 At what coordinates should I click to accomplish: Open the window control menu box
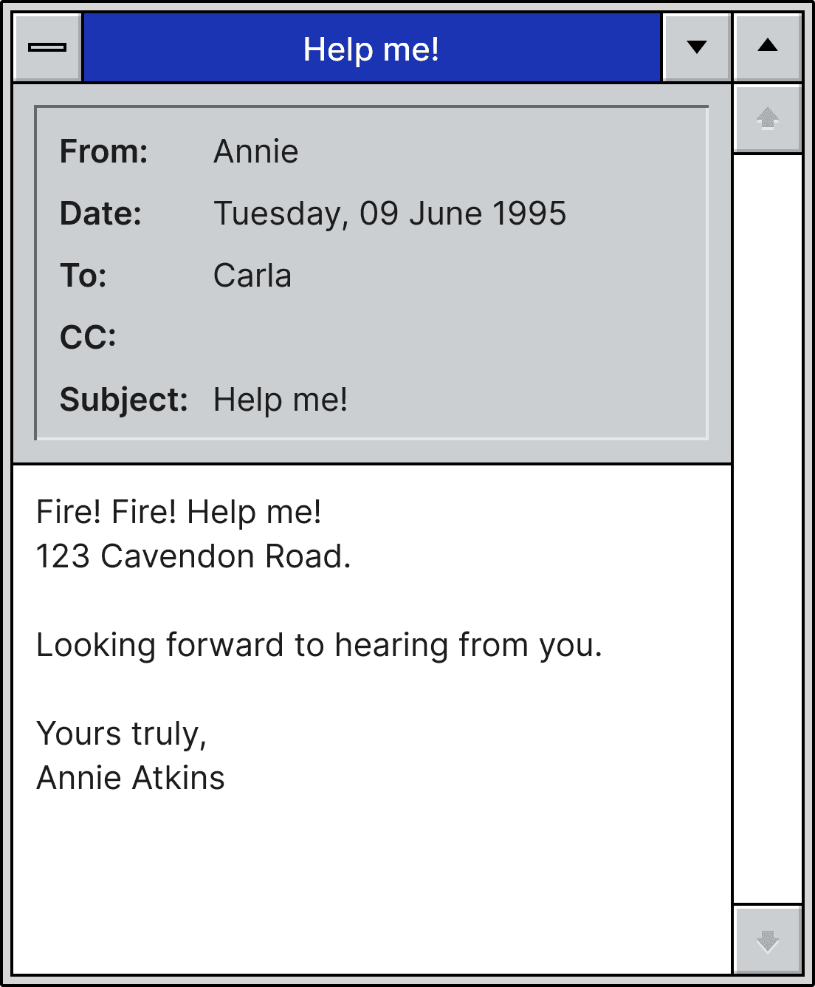[47, 47]
